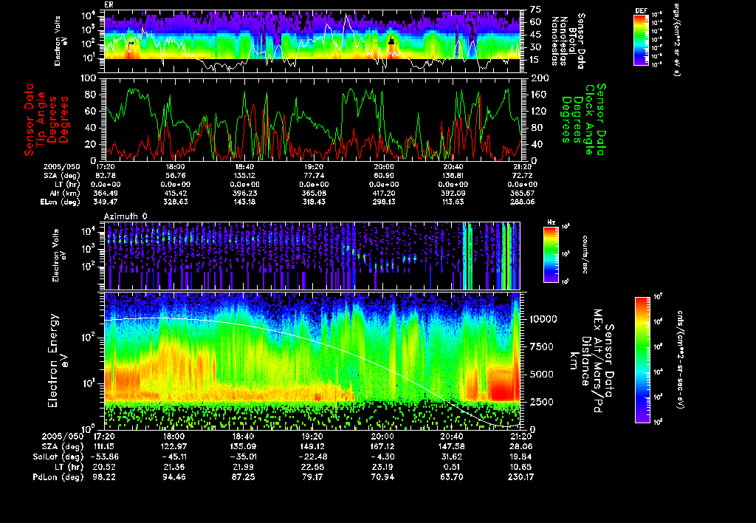Select PdLon value 70.94
Screen dimensions: 756x523
(x=383, y=477)
